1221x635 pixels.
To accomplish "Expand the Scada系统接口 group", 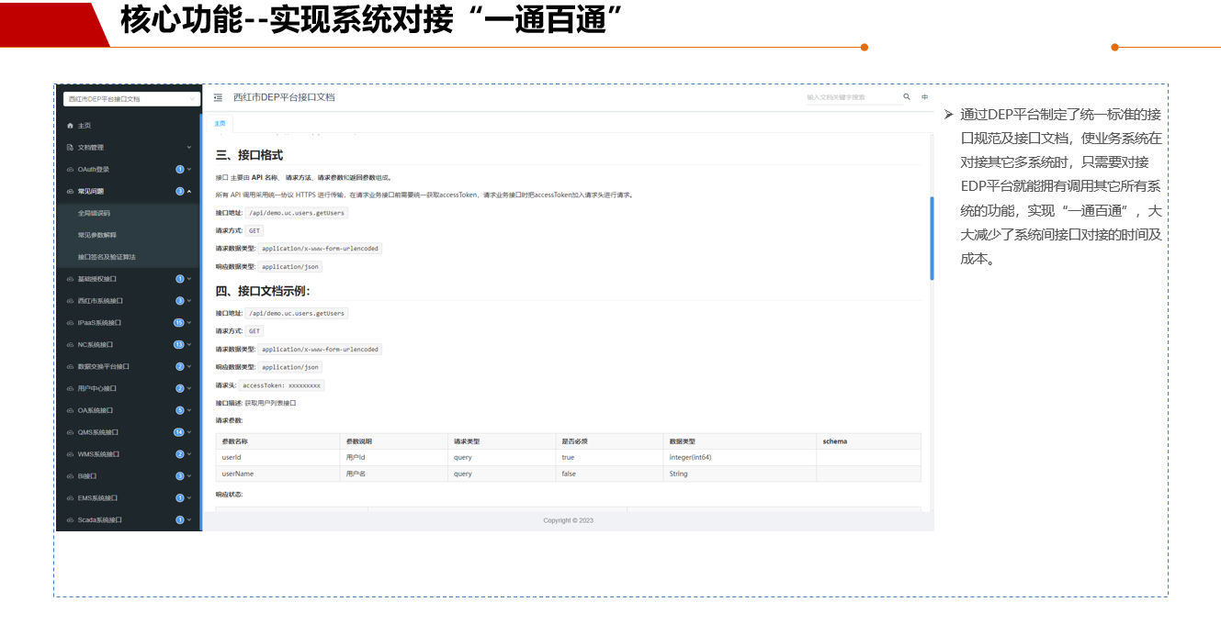I will (x=129, y=520).
